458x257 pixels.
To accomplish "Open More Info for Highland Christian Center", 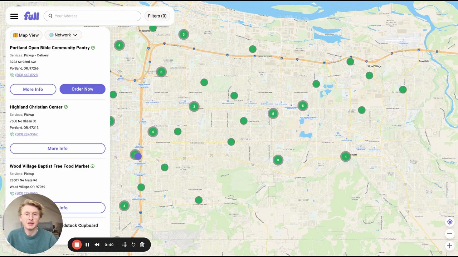I will click(x=58, y=148).
